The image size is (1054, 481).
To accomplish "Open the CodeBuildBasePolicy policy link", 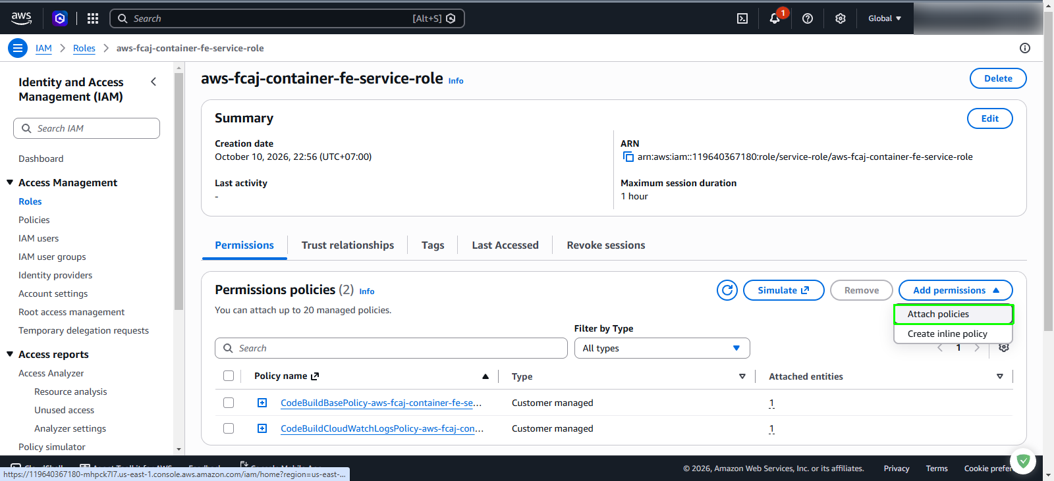I will (x=381, y=403).
